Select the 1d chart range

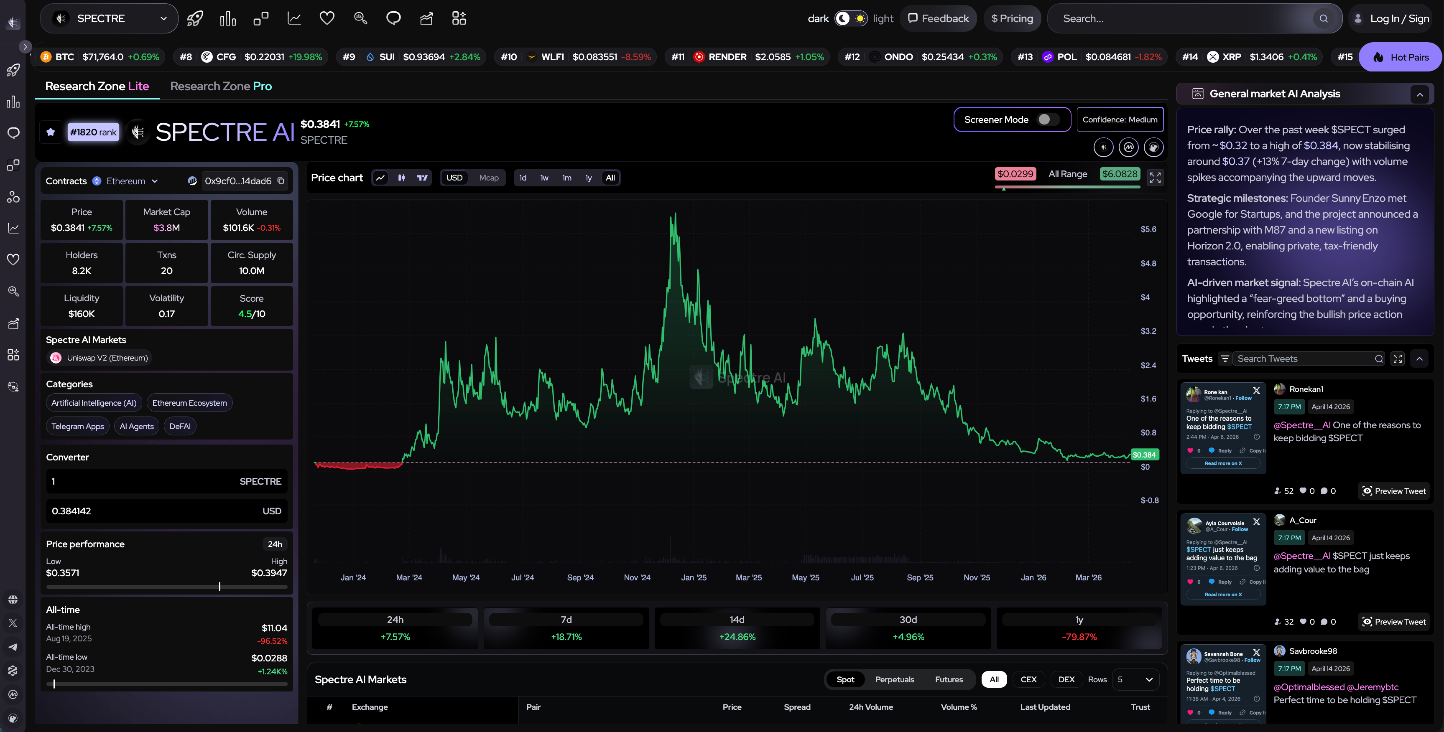[523, 178]
